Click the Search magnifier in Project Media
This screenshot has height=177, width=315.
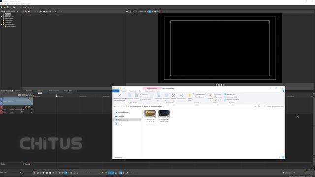click(x=56, y=12)
